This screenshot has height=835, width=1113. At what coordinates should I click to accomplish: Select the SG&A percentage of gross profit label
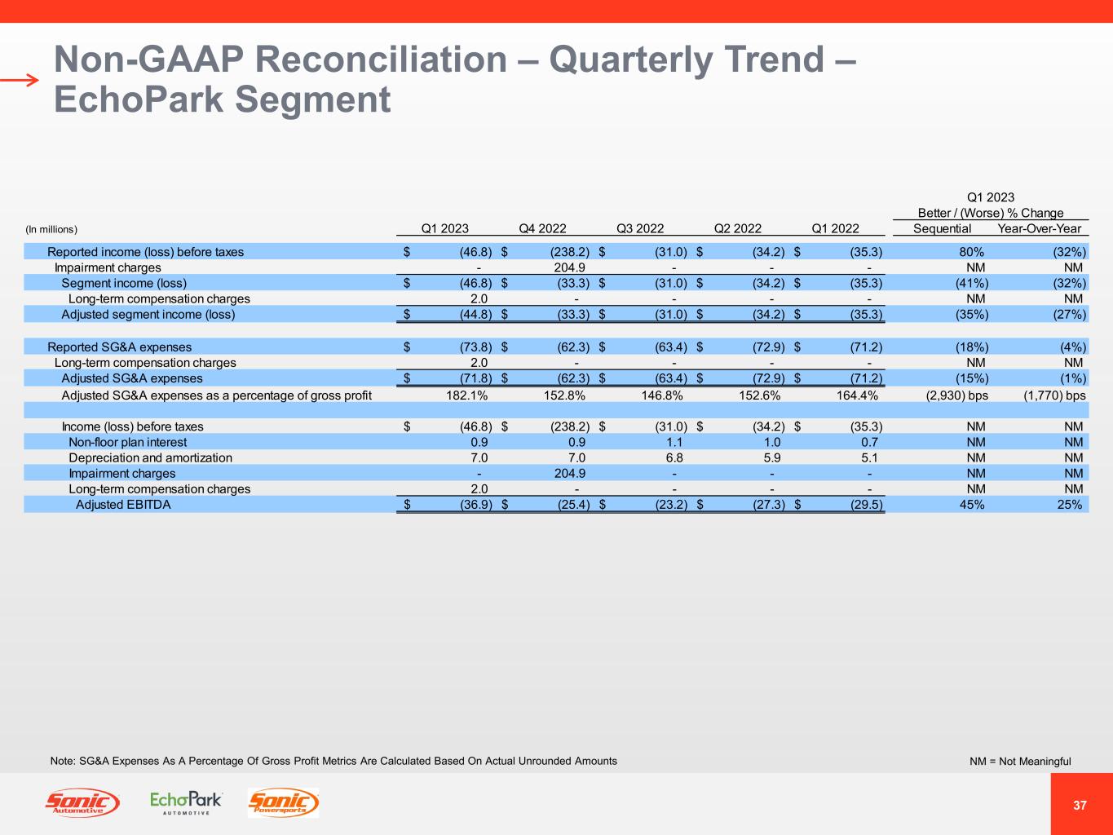coord(216,395)
